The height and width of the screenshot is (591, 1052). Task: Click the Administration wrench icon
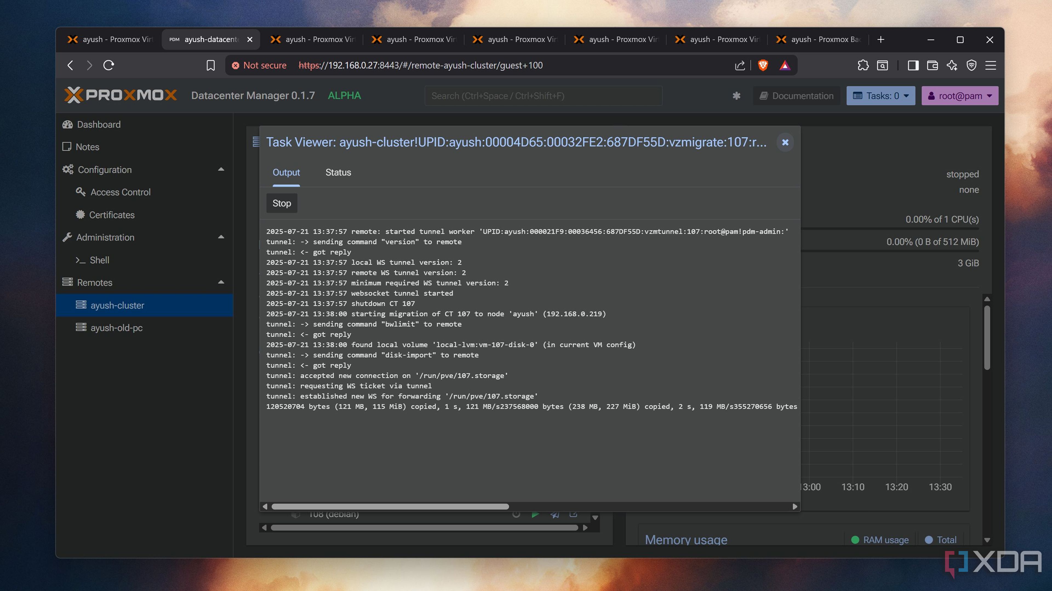(x=67, y=237)
